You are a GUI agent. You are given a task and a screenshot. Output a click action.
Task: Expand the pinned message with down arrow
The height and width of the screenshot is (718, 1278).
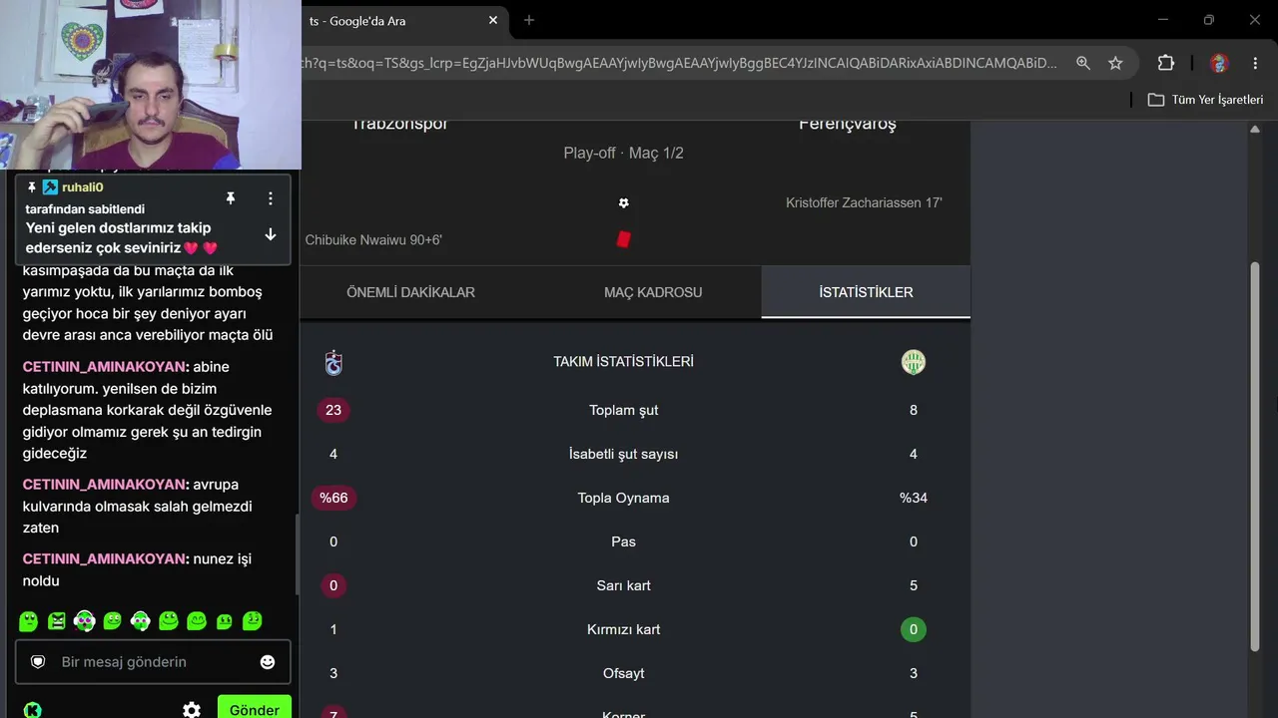point(270,234)
